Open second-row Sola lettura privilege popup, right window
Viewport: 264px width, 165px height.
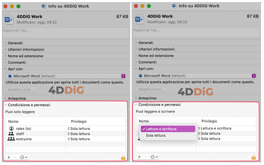tap(209, 133)
